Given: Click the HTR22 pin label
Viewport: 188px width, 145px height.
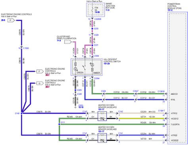Looking at the screenshot, I should pos(174,135).
